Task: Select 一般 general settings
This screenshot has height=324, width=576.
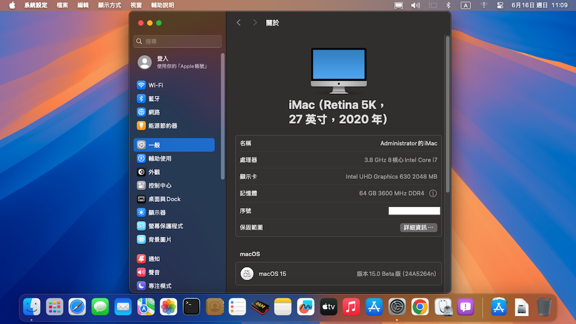Action: tap(174, 145)
